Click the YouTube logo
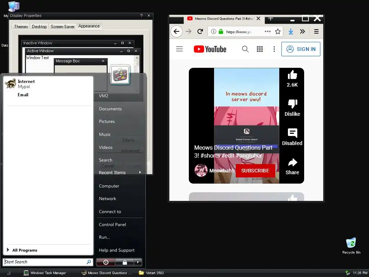369x277 pixels. click(210, 49)
